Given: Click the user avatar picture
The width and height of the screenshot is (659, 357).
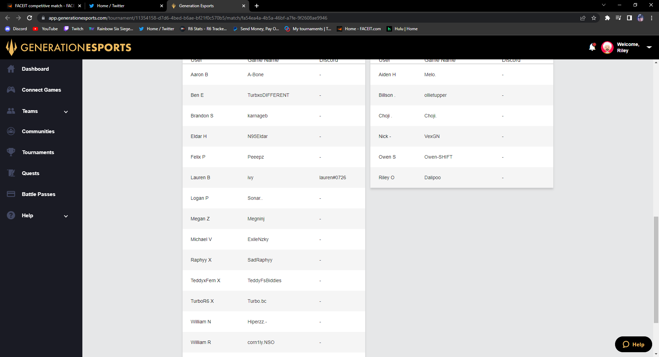Looking at the screenshot, I should (x=607, y=47).
